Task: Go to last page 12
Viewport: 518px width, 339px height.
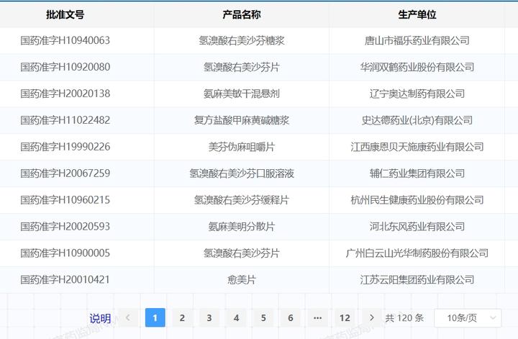Action: tap(345, 318)
